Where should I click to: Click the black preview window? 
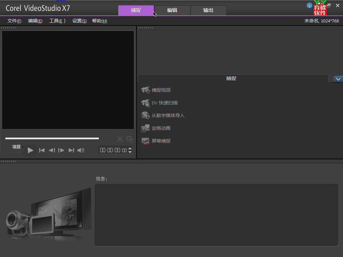click(68, 80)
